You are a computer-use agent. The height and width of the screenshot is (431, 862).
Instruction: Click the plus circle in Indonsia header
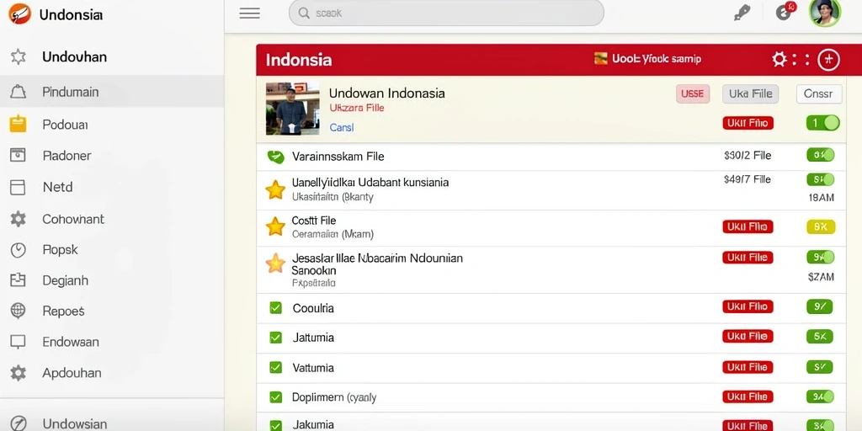coord(828,60)
